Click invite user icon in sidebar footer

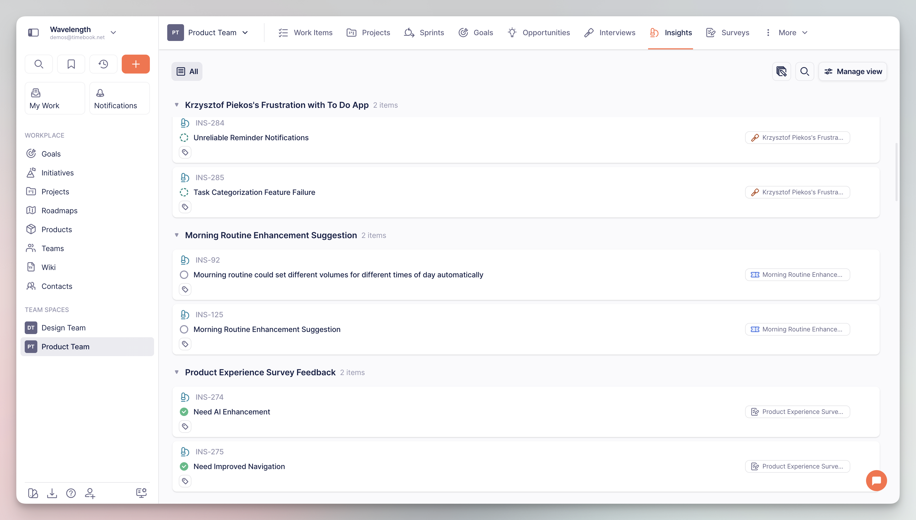click(x=90, y=493)
